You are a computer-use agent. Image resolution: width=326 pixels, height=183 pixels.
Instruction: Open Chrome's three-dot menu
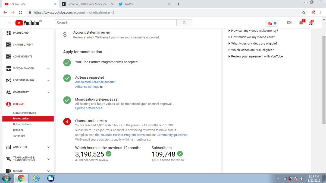click(x=321, y=12)
